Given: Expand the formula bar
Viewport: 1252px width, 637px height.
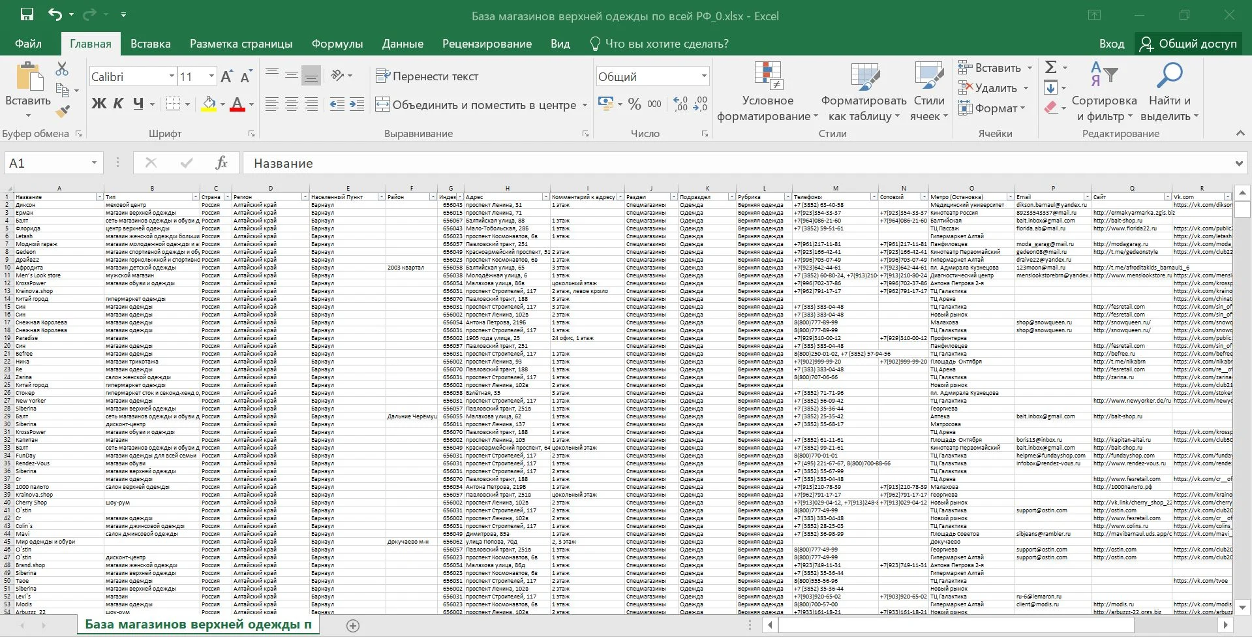Looking at the screenshot, I should tap(1238, 163).
